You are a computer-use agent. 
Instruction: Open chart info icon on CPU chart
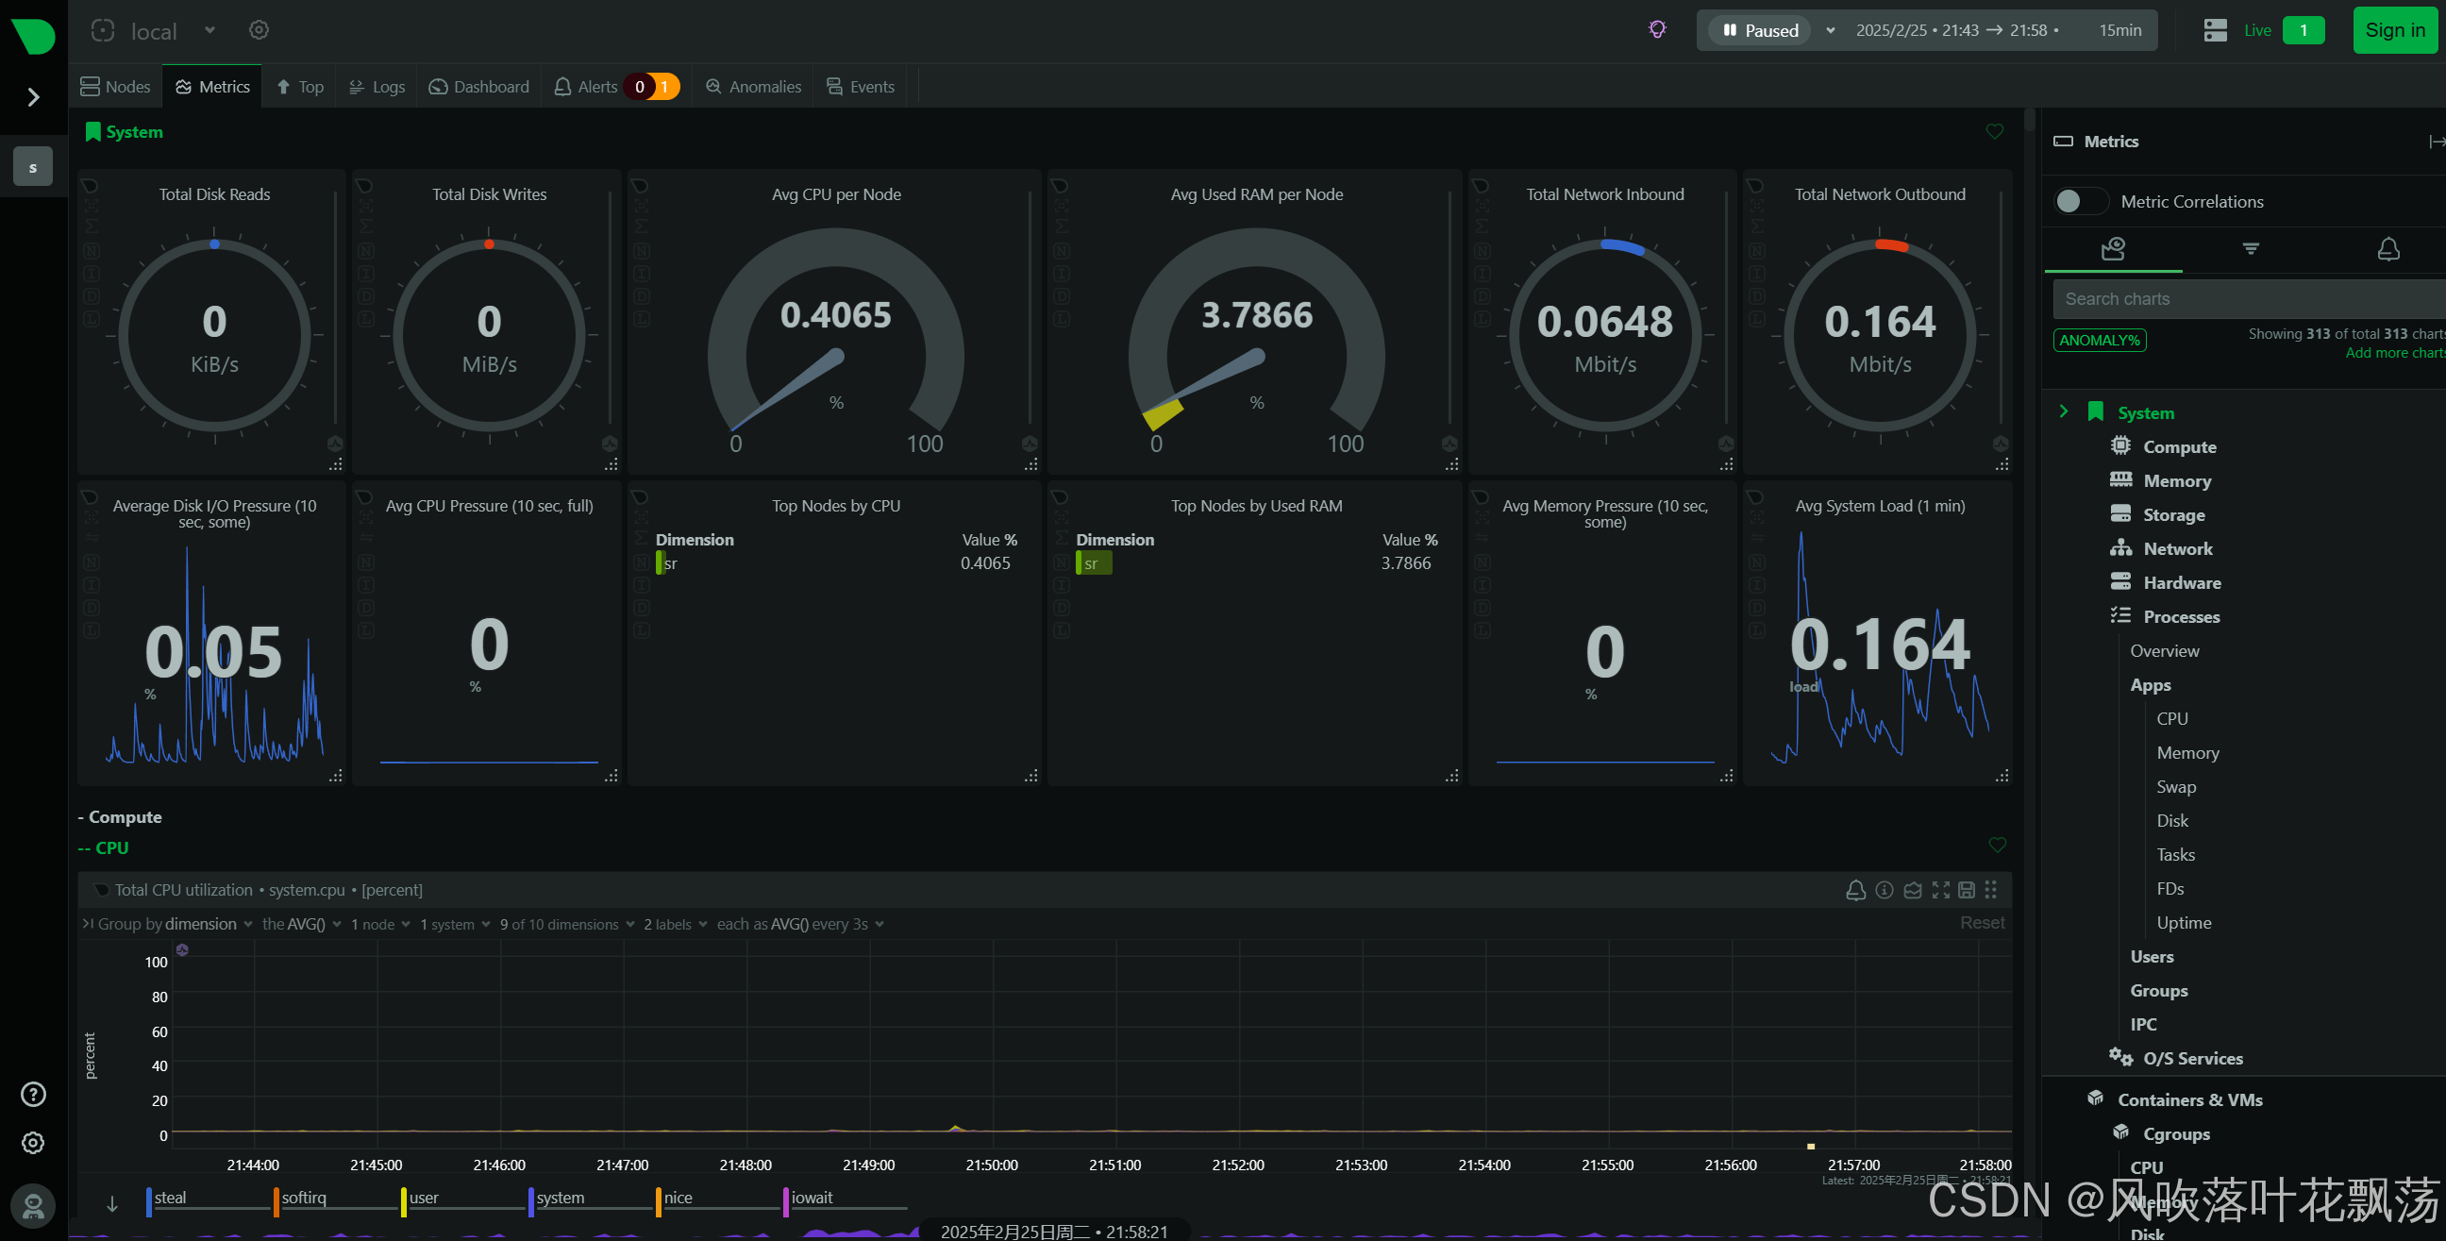(1884, 890)
